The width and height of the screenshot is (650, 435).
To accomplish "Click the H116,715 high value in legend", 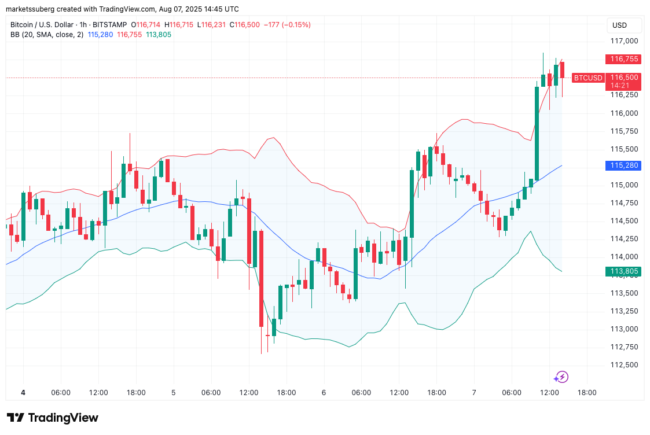I will [x=180, y=25].
